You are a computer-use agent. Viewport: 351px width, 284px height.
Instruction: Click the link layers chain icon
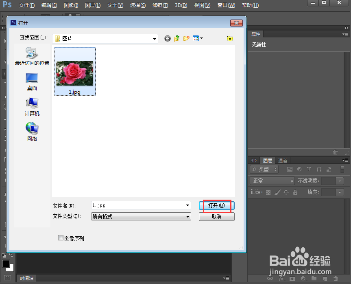click(x=270, y=278)
